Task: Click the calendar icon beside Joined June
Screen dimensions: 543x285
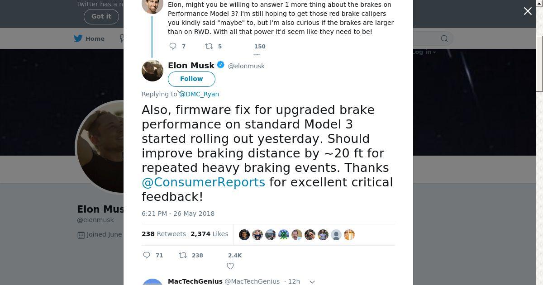Action: [81, 235]
